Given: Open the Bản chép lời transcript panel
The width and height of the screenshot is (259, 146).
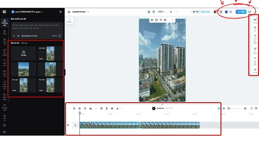Looking at the screenshot, I should coord(5,85).
